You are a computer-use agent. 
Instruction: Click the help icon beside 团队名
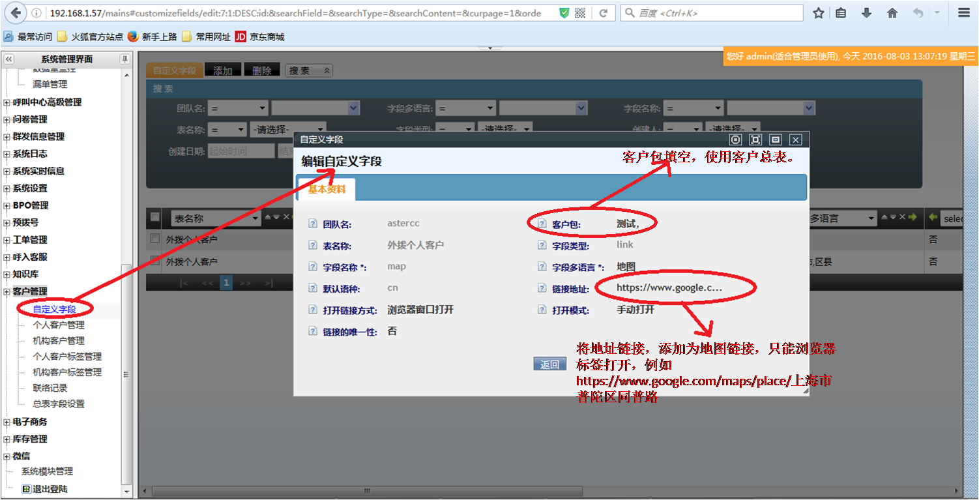point(313,224)
